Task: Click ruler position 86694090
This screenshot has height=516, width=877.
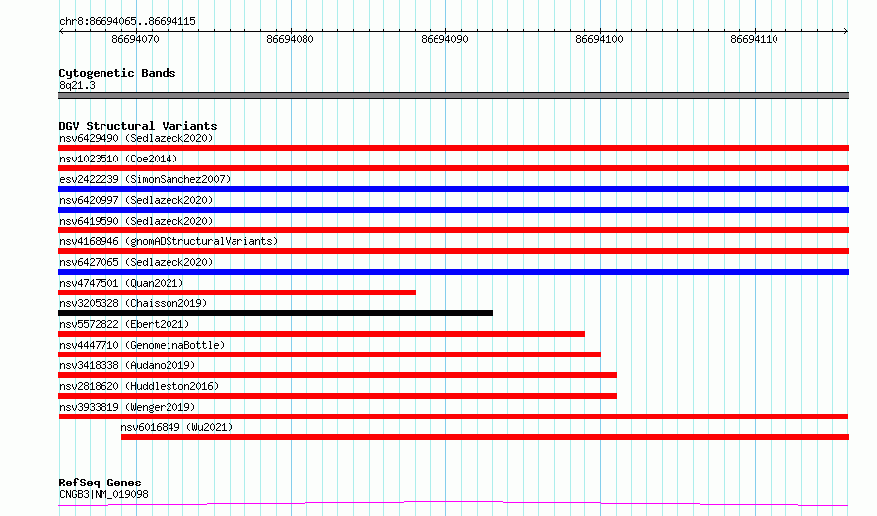Action: [x=444, y=39]
